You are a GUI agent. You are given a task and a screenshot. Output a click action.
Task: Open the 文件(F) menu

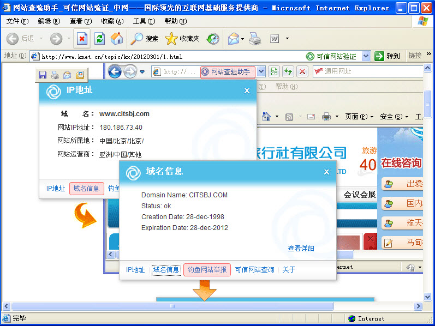pos(17,21)
